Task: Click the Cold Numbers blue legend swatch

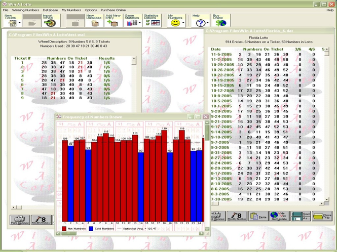Action: [91, 229]
